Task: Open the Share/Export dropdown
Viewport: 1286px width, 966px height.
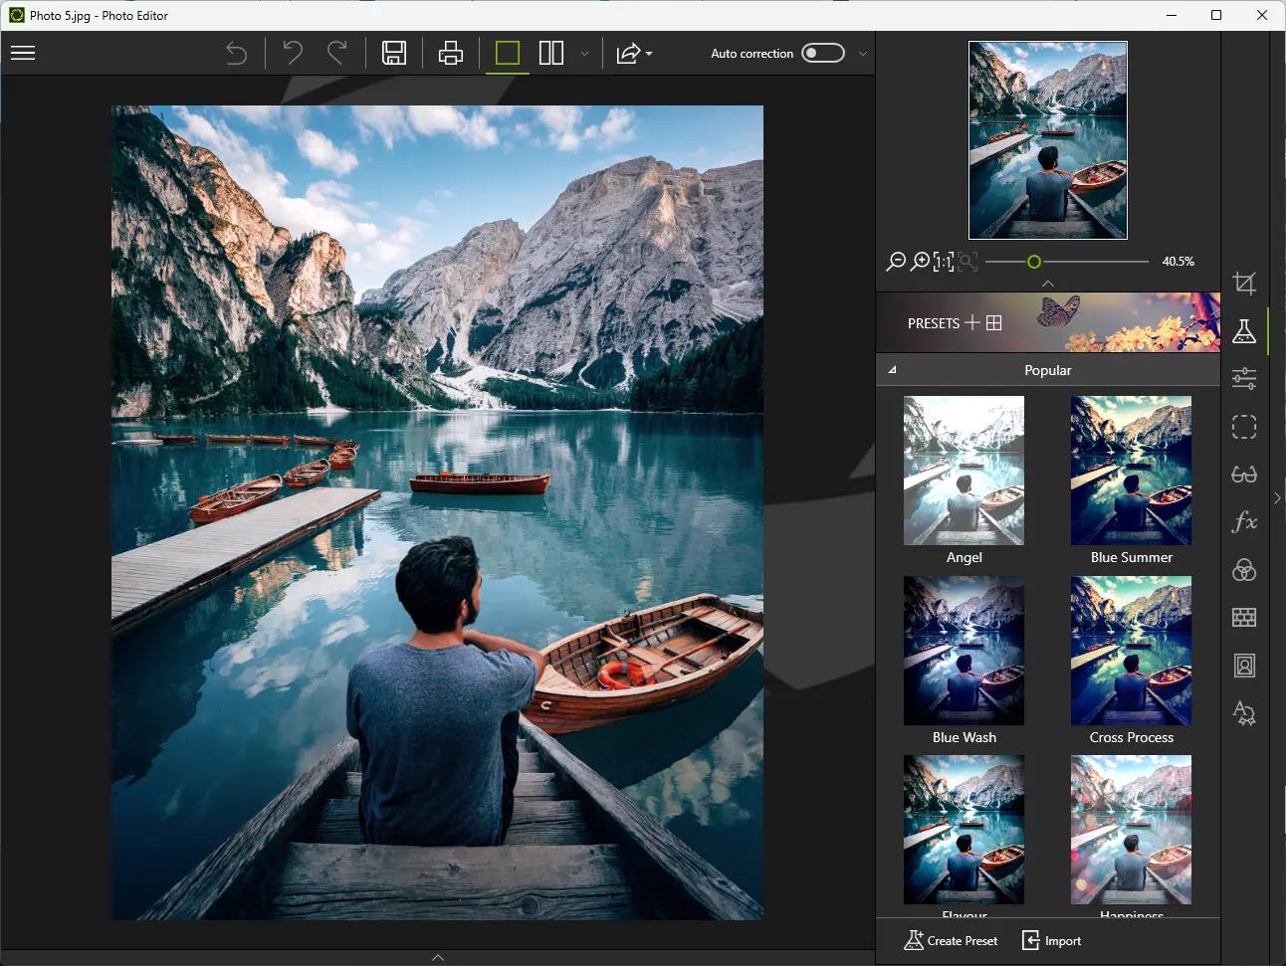Action: pyautogui.click(x=634, y=53)
